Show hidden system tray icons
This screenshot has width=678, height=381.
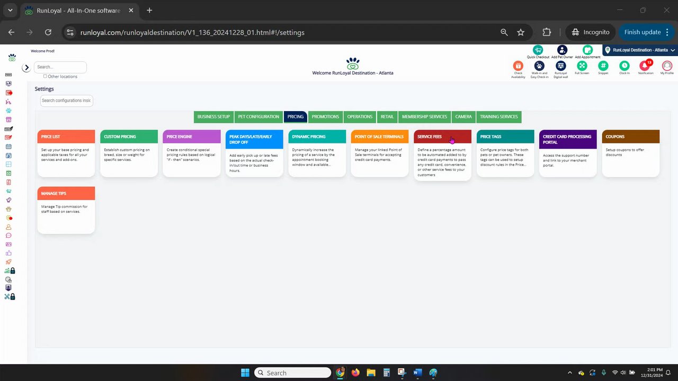[x=570, y=373]
